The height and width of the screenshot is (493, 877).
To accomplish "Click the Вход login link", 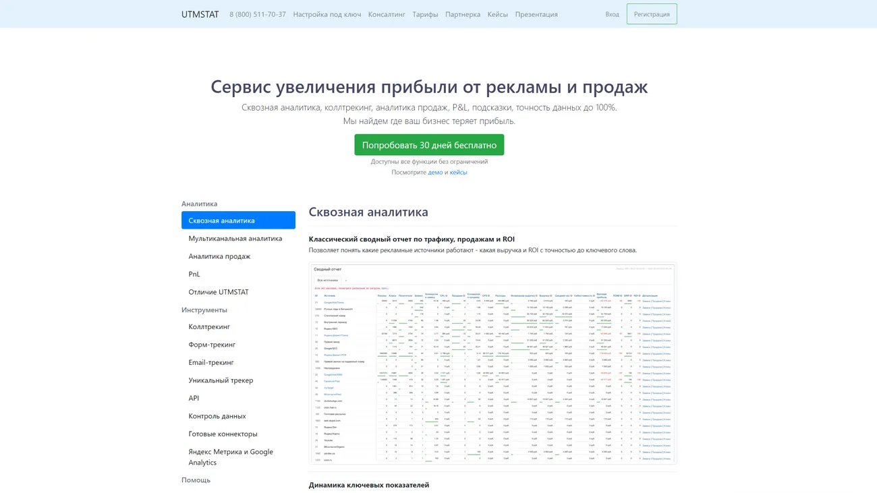I will pos(611,13).
